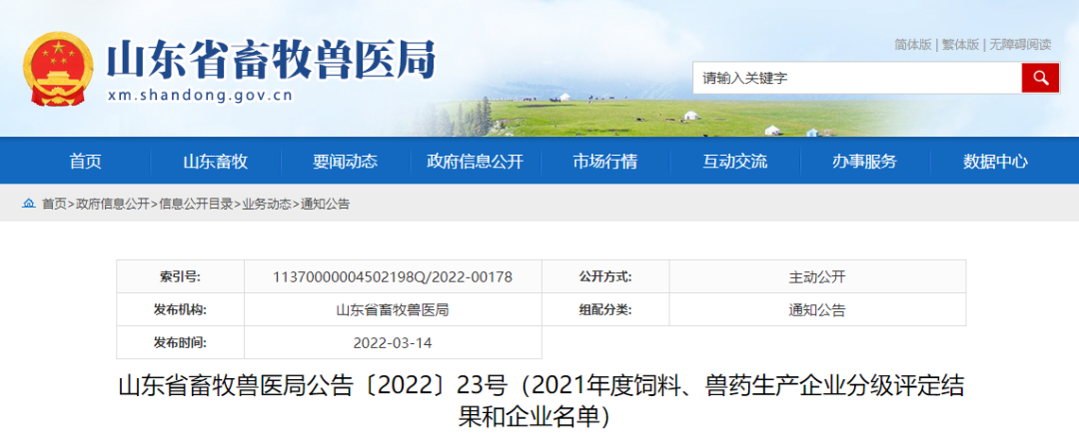Go to 业务动态 in the breadcrumb

click(x=267, y=205)
